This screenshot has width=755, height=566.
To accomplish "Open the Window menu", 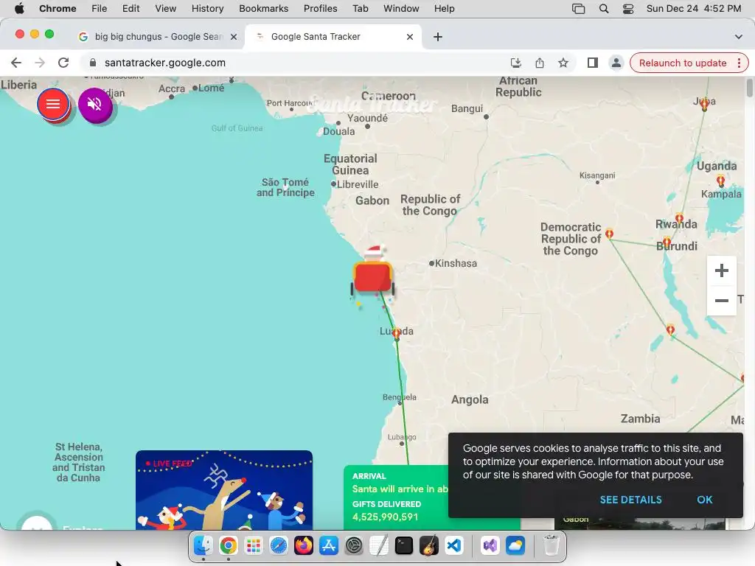I will (x=401, y=9).
